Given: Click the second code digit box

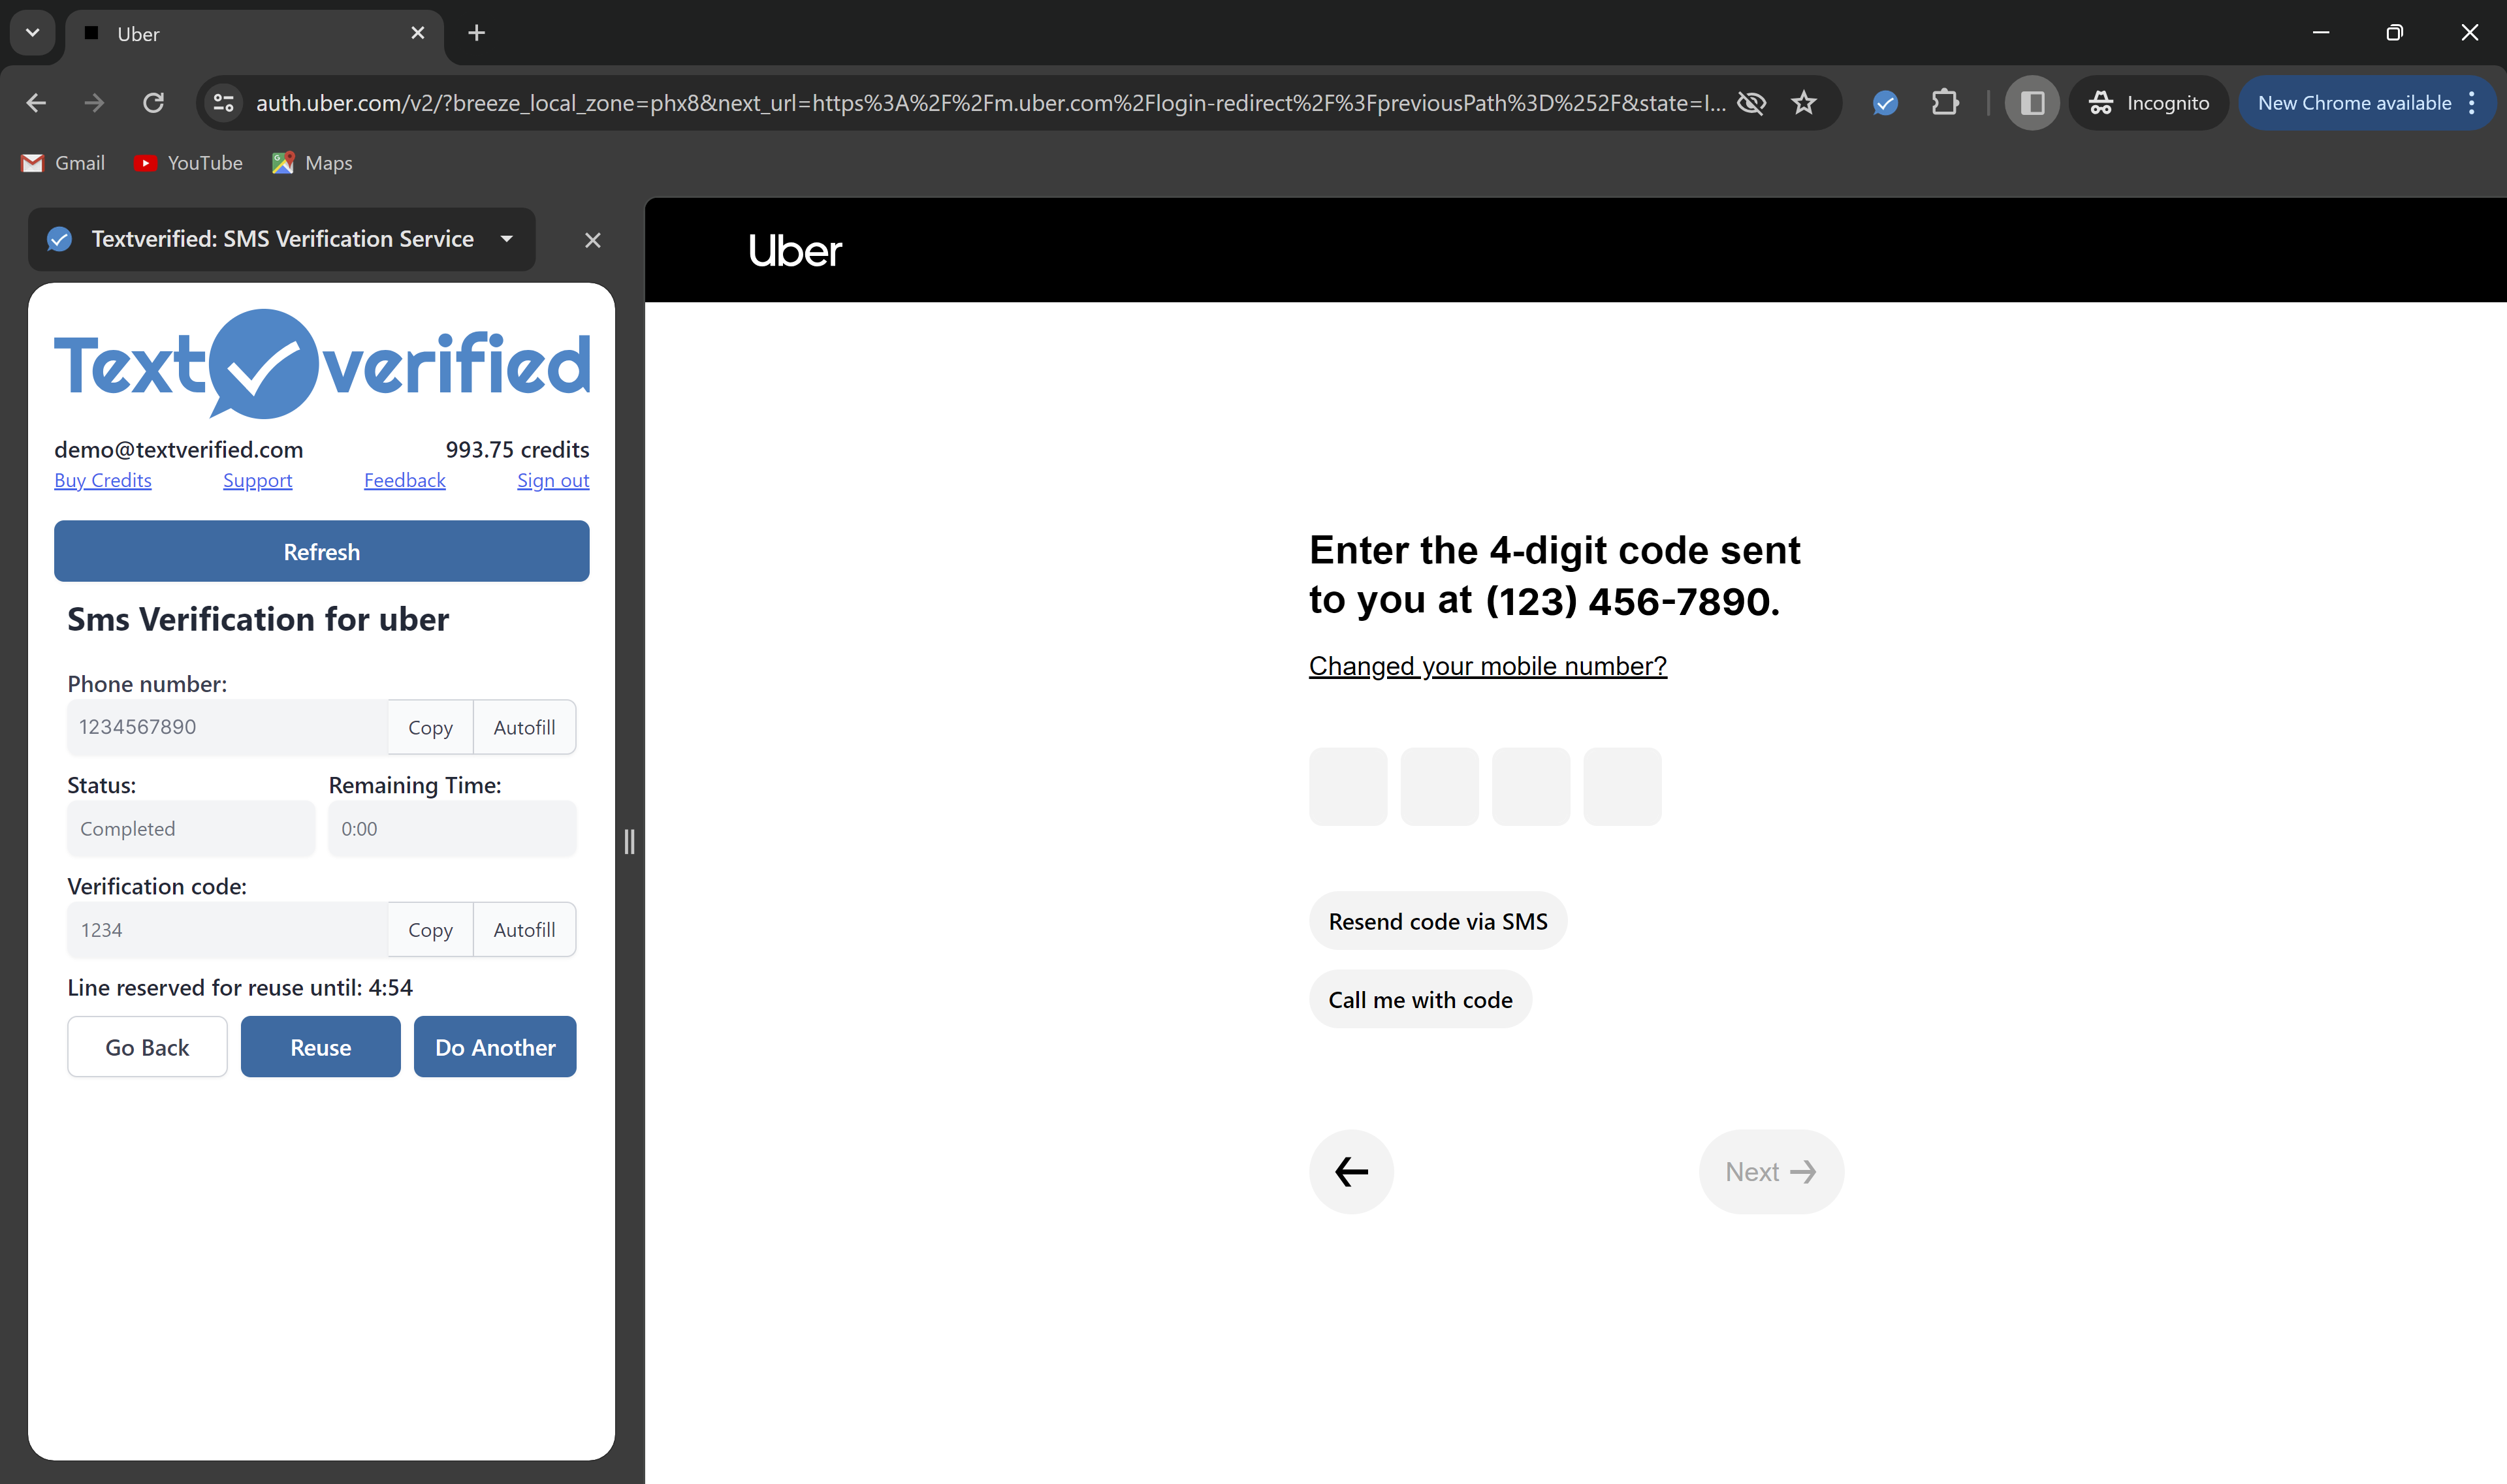Looking at the screenshot, I should pos(1439,786).
